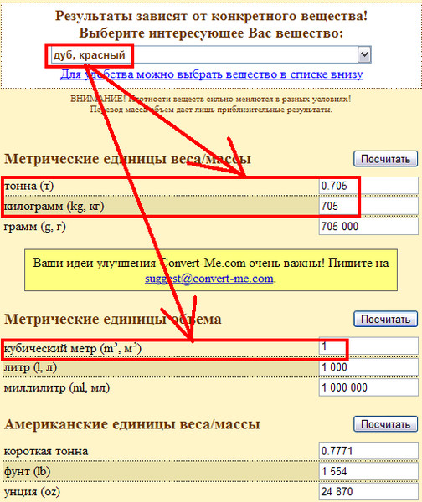Select the тонна (т) input field
422x502 pixels.
[368, 186]
